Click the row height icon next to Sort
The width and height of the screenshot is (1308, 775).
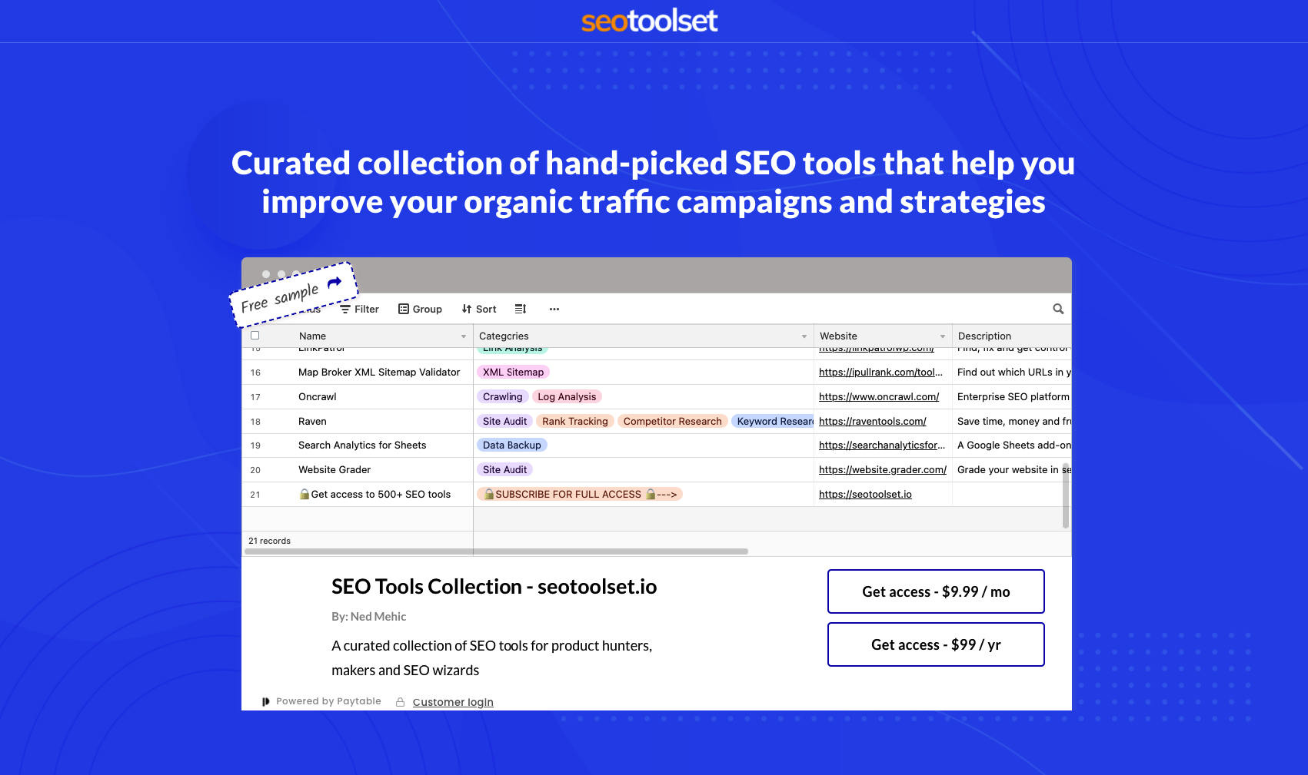click(521, 309)
